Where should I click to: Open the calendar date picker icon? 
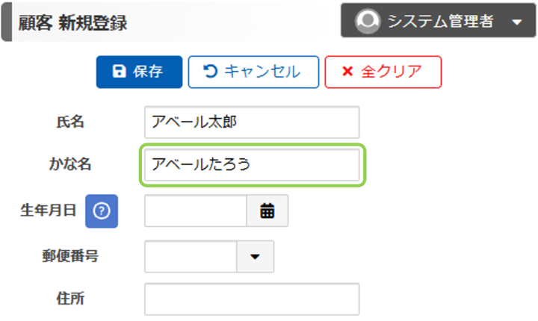coord(268,211)
